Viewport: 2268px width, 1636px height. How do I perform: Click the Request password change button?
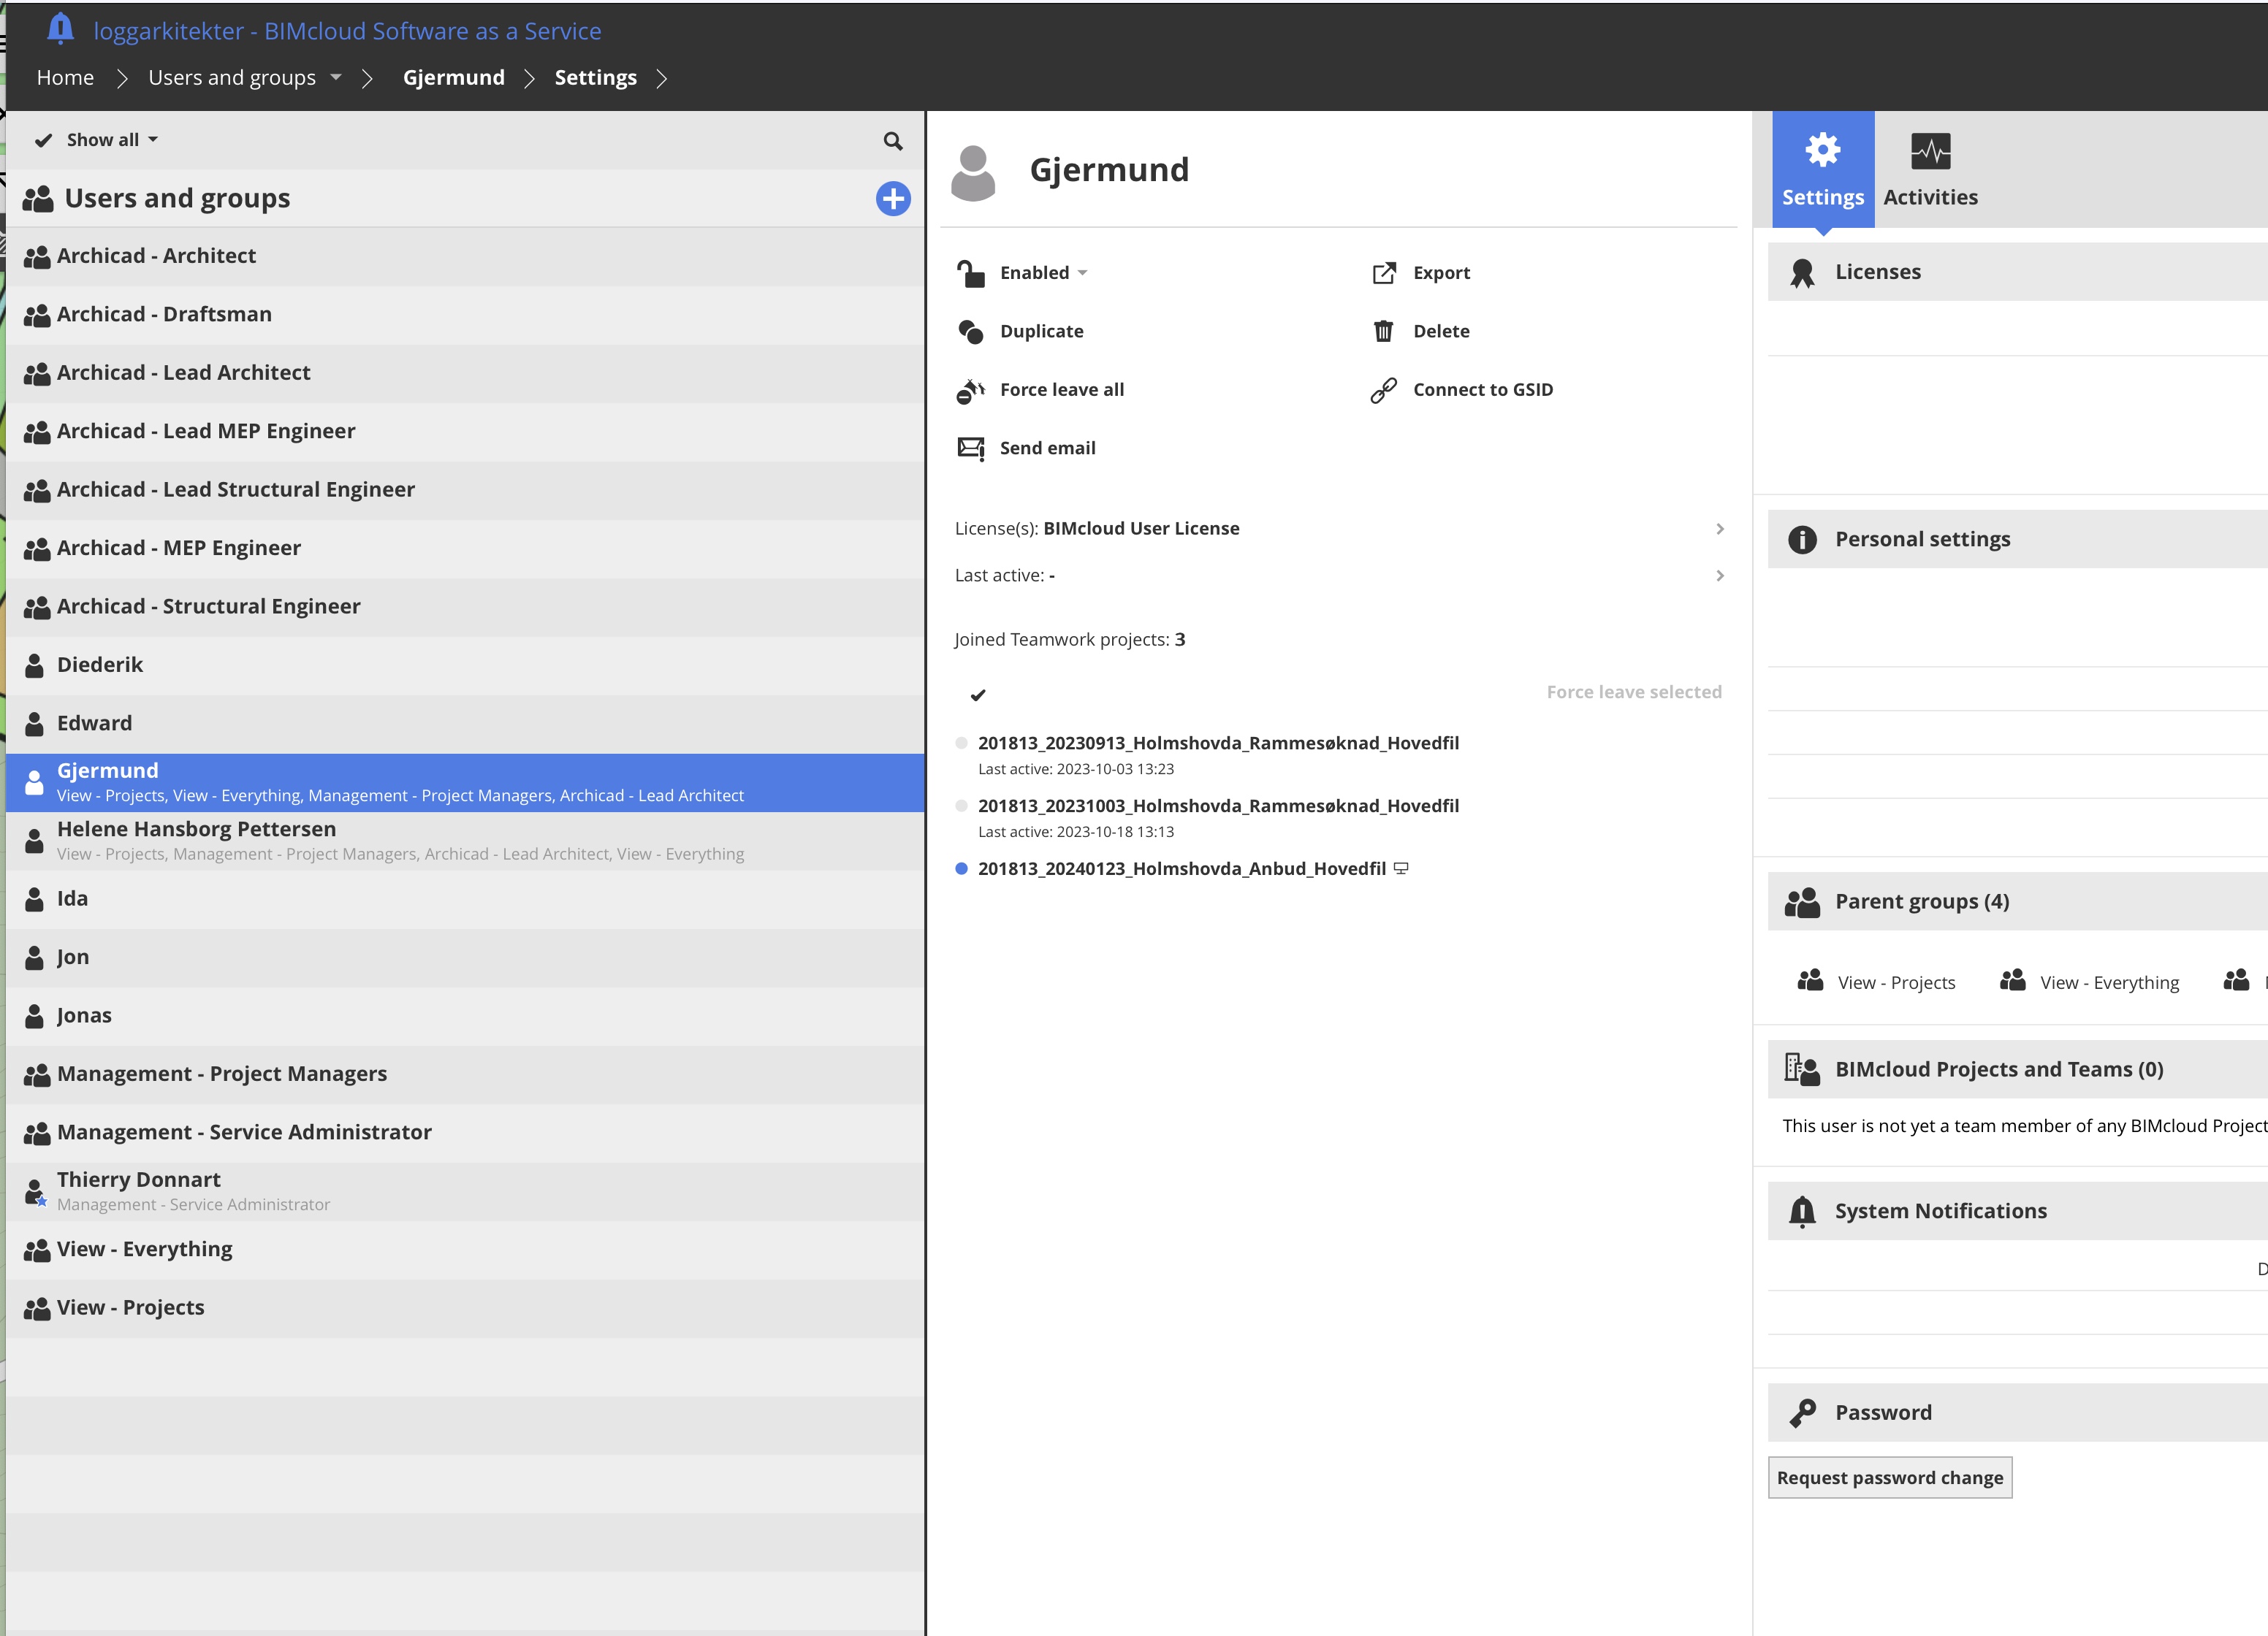coord(1889,1477)
